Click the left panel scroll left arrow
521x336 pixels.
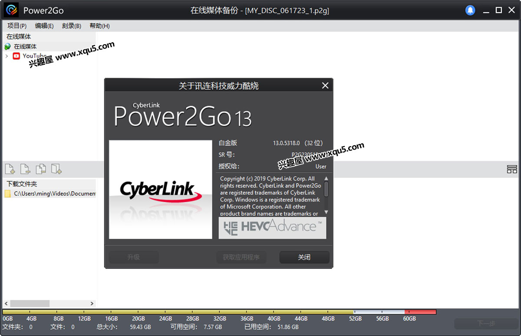click(x=6, y=303)
